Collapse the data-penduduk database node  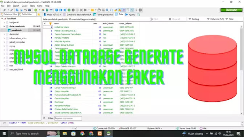point(4,26)
